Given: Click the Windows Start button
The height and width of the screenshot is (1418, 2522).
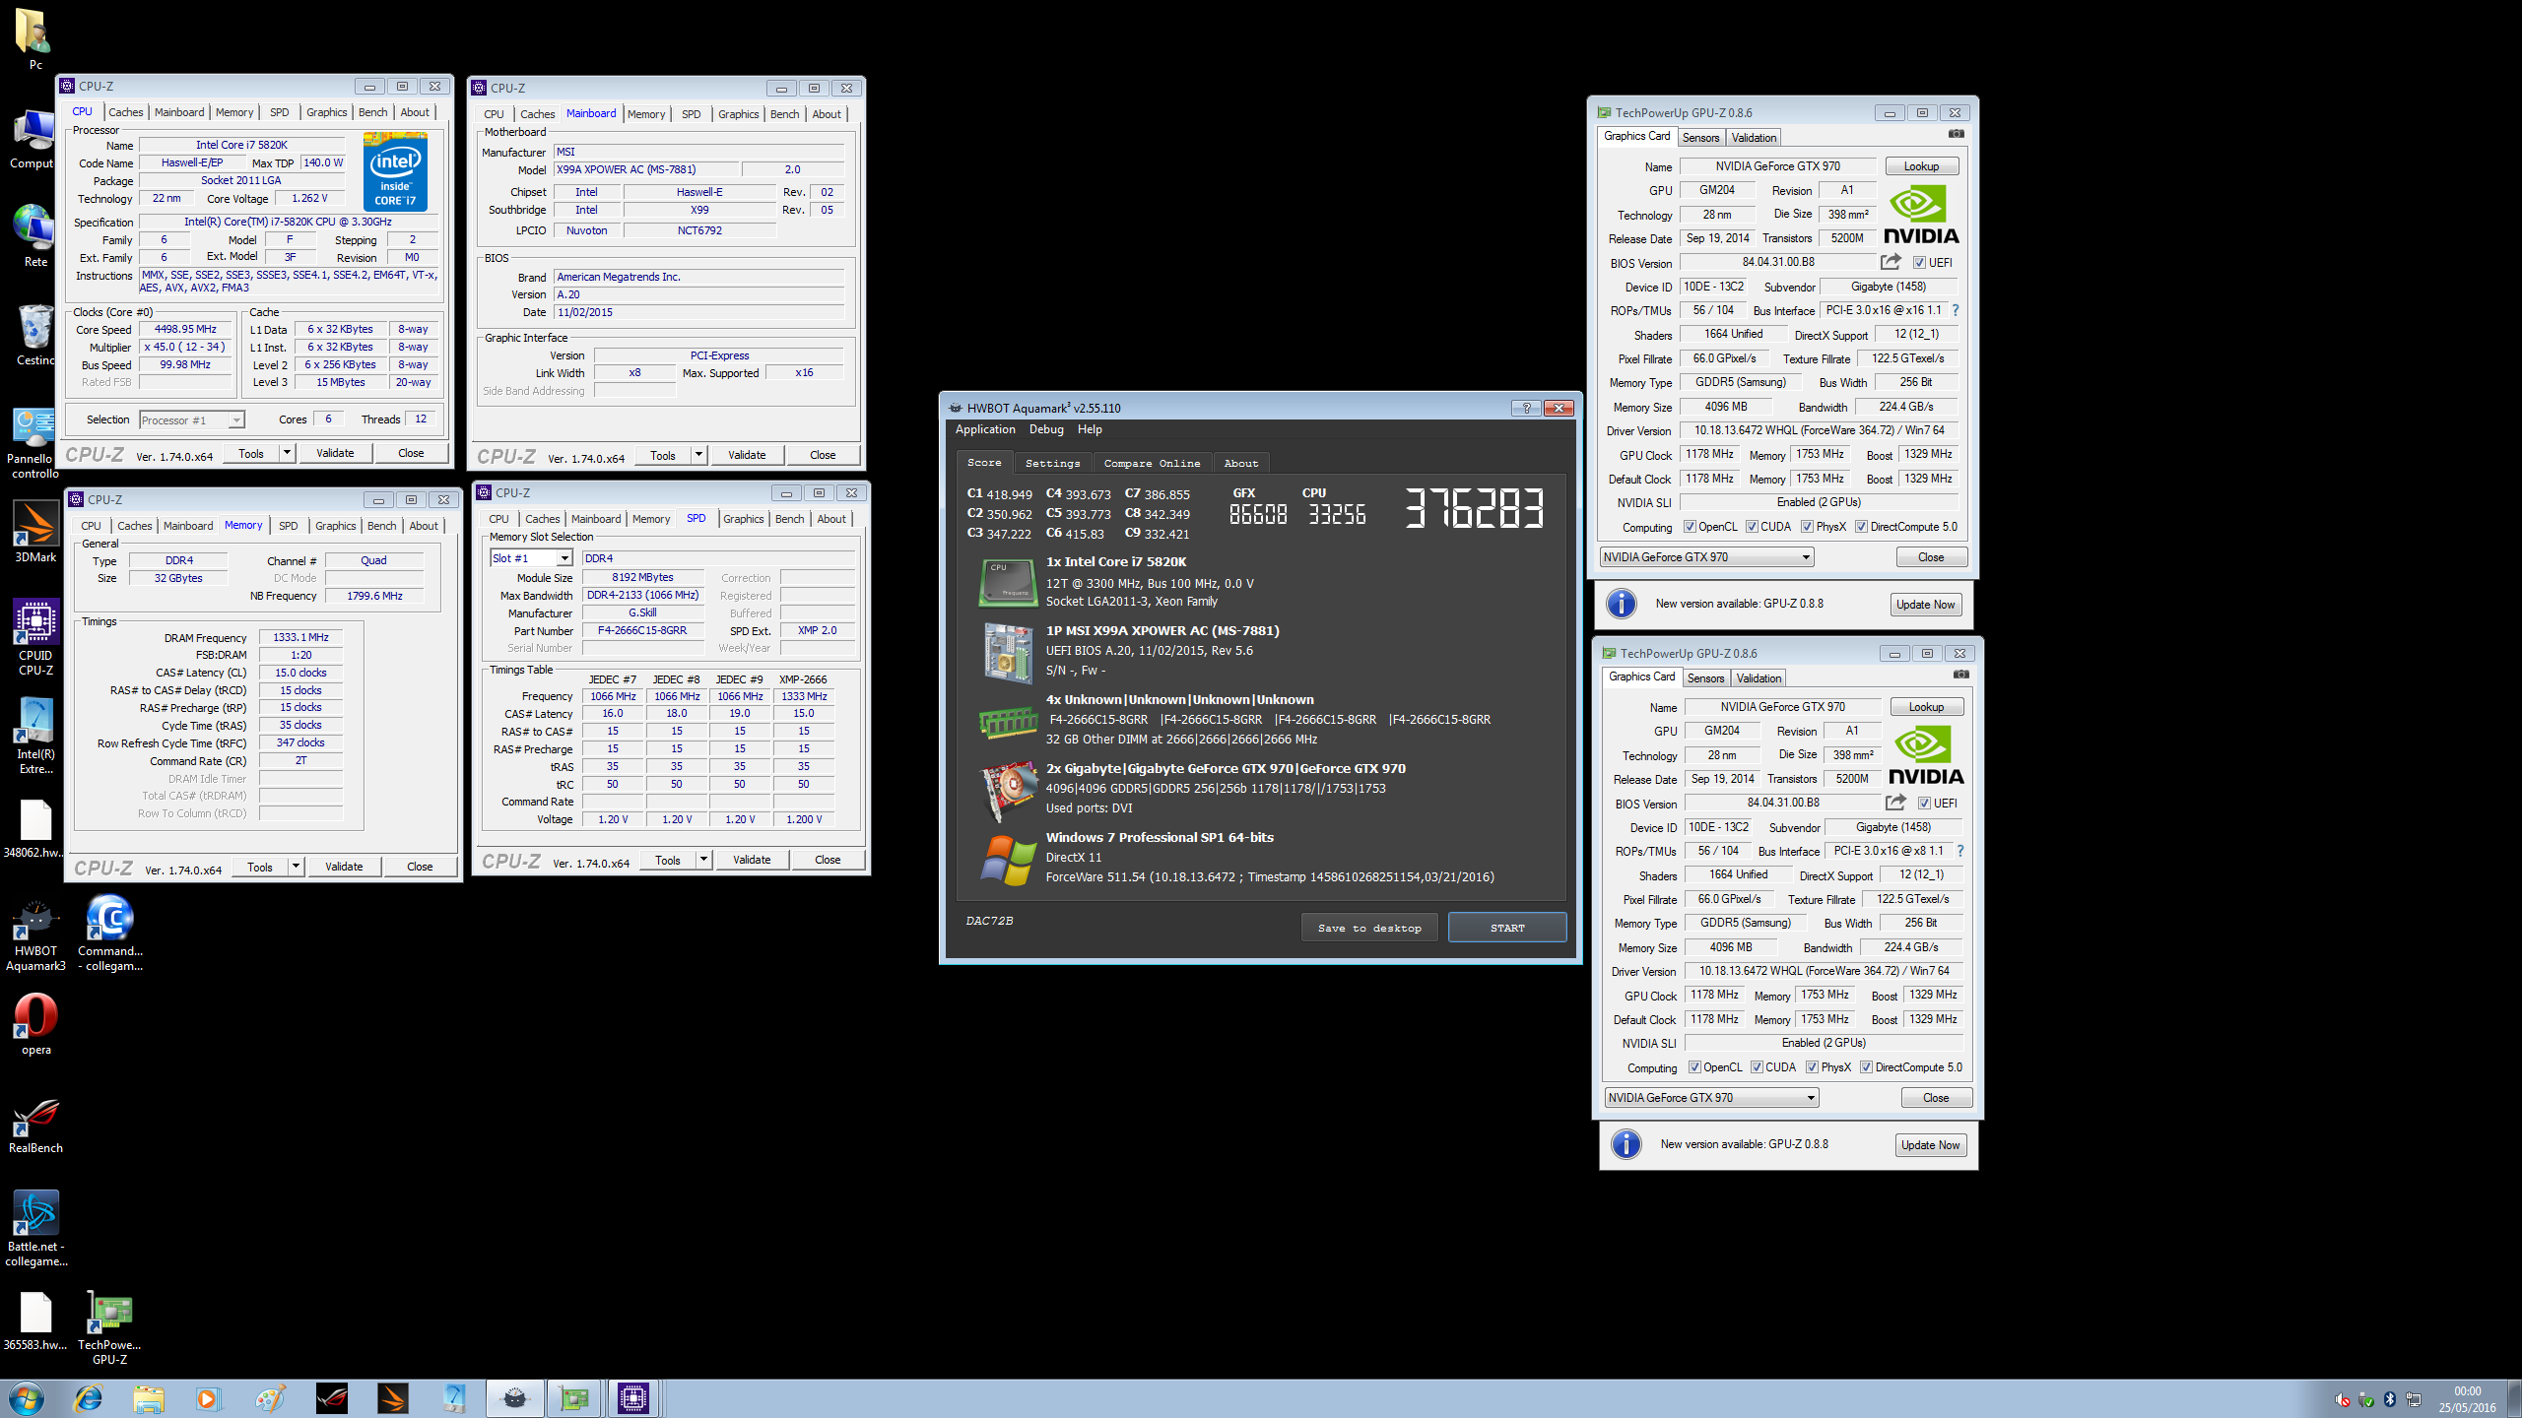Looking at the screenshot, I should click(x=27, y=1398).
